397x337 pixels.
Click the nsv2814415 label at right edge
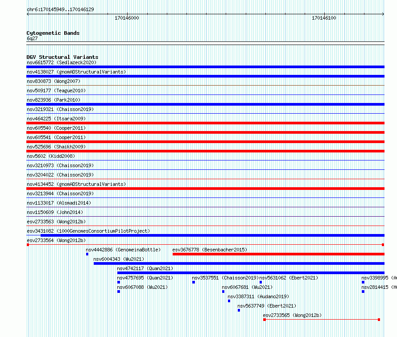tap(379, 287)
